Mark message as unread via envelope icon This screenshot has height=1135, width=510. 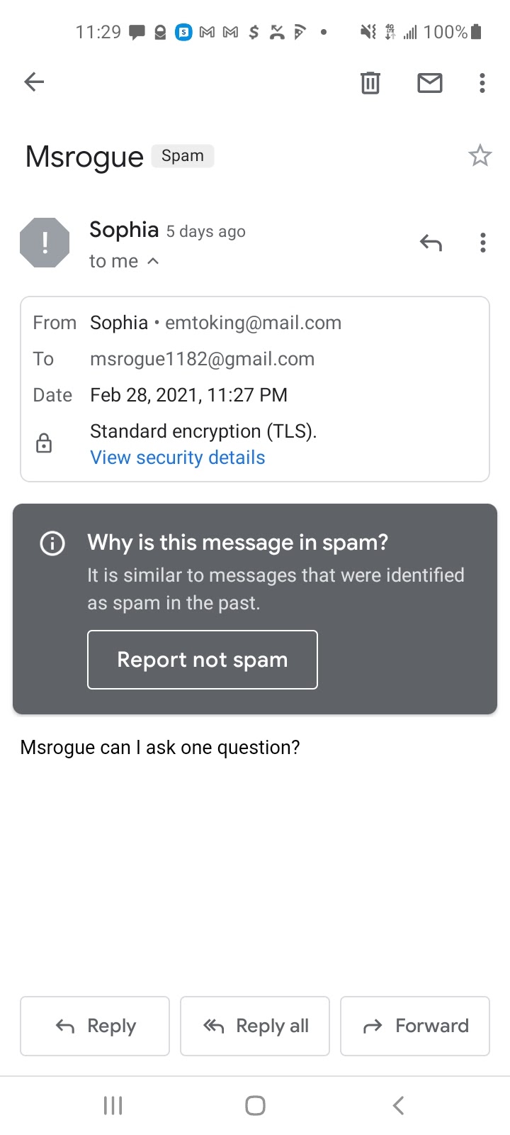click(430, 83)
